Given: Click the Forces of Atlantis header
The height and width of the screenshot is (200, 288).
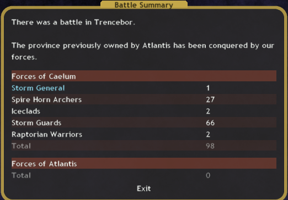Looking at the screenshot, I should [144, 163].
